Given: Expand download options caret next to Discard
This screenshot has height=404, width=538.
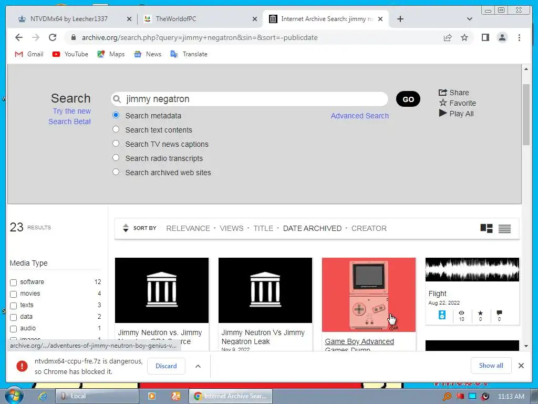Looking at the screenshot, I should [198, 366].
